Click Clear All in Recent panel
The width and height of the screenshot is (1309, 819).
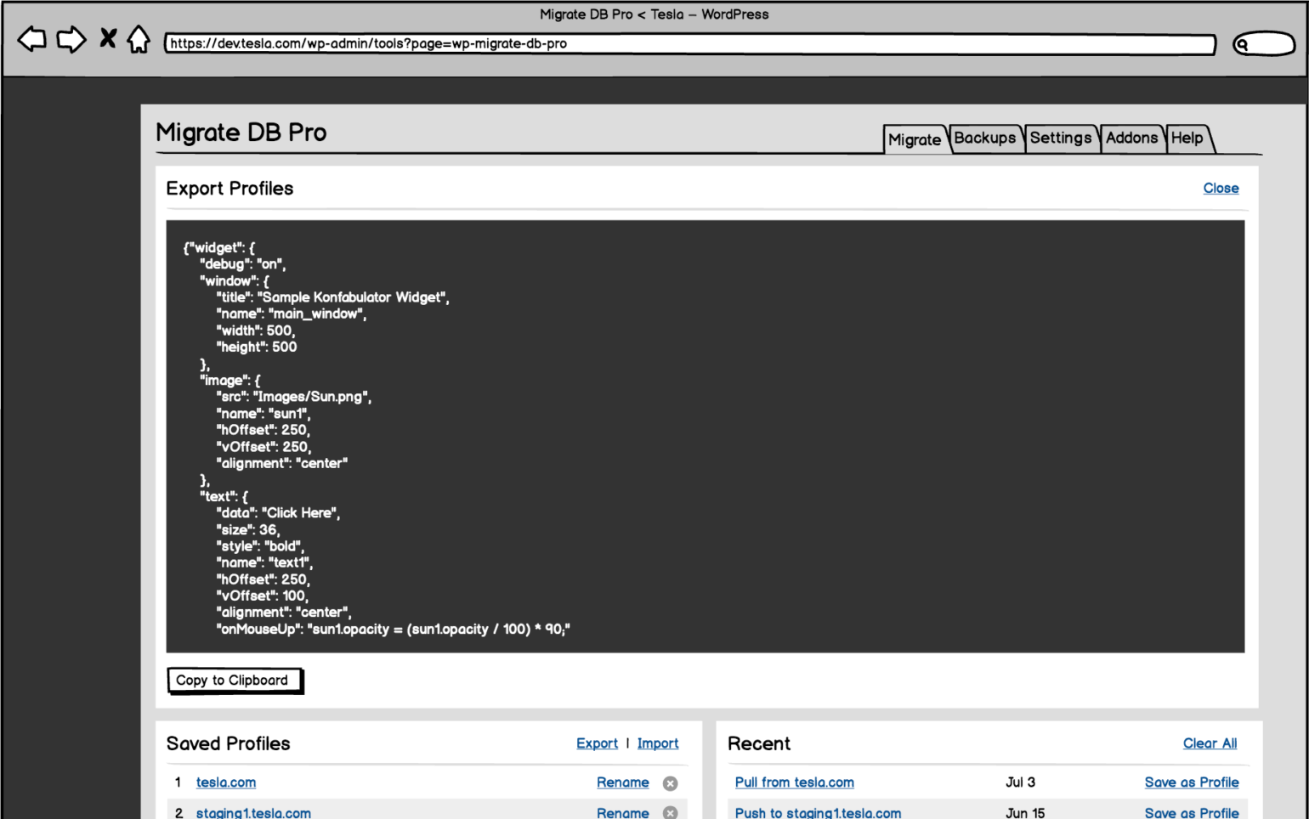[x=1210, y=743]
